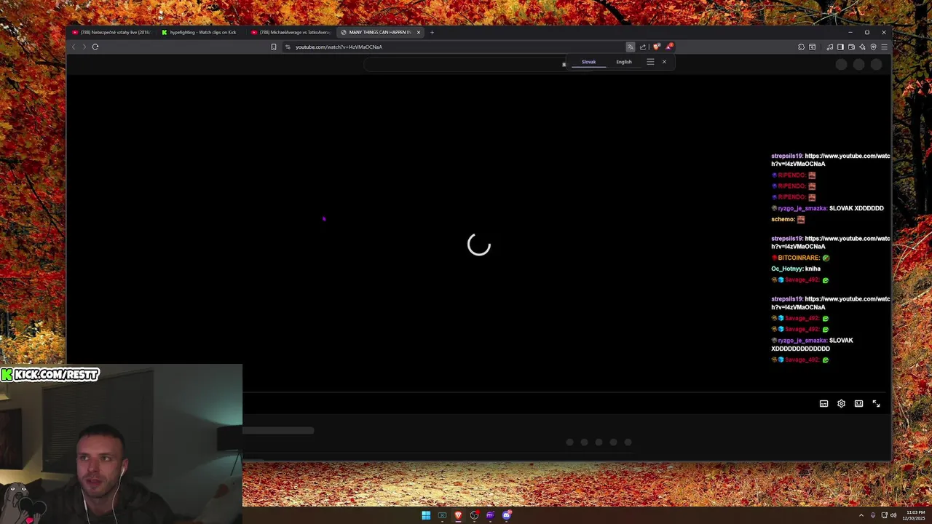This screenshot has width=932, height=524.
Task: Open Leo AI assistant
Action: [x=862, y=47]
